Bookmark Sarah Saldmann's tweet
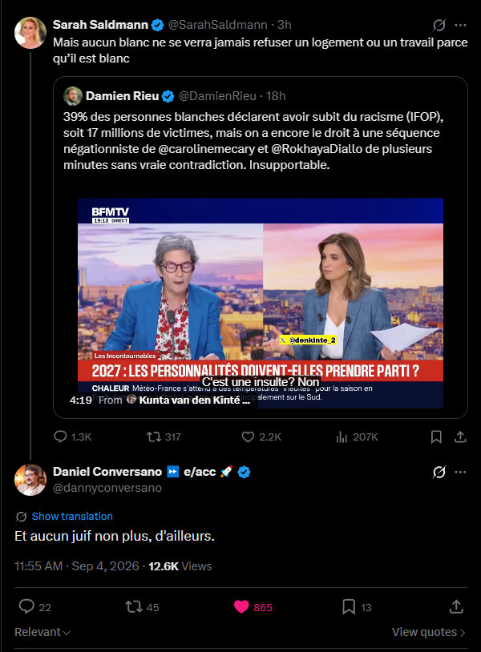Image resolution: width=481 pixels, height=652 pixels. tap(436, 437)
